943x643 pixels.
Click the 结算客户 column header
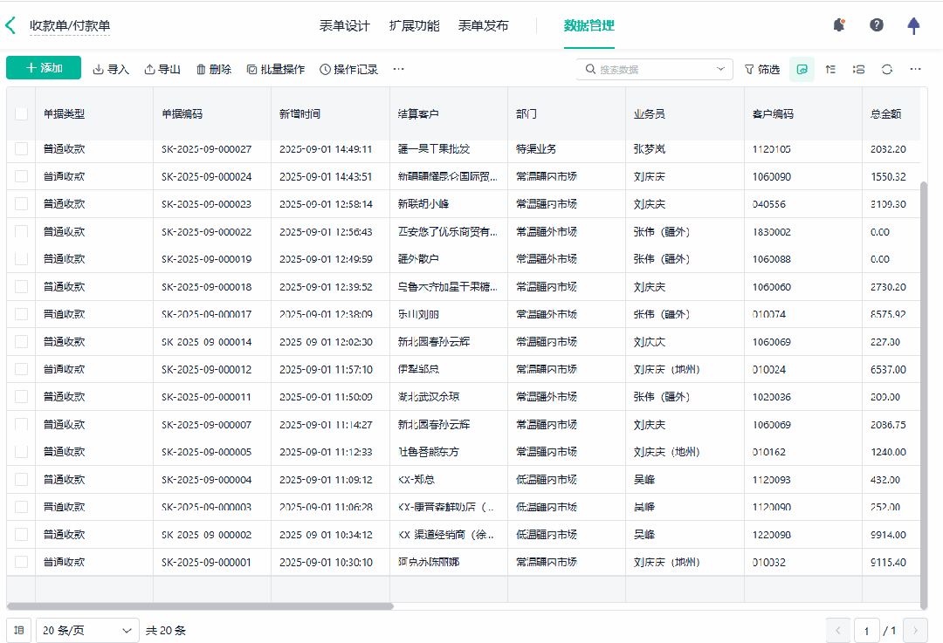click(418, 114)
